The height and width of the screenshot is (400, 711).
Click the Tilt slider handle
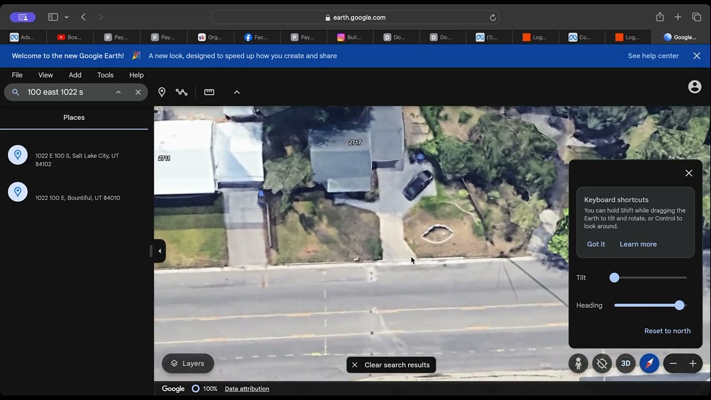coord(614,278)
